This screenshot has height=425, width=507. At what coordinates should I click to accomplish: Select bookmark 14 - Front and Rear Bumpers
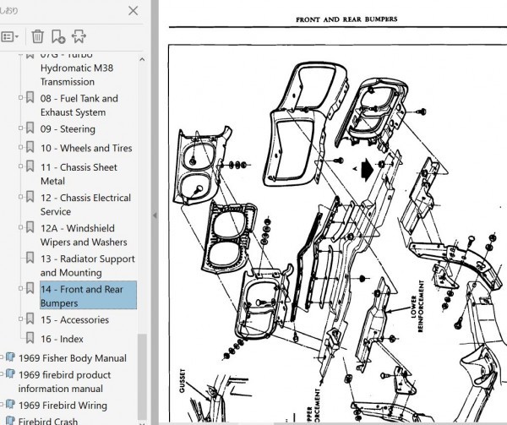[88, 295]
